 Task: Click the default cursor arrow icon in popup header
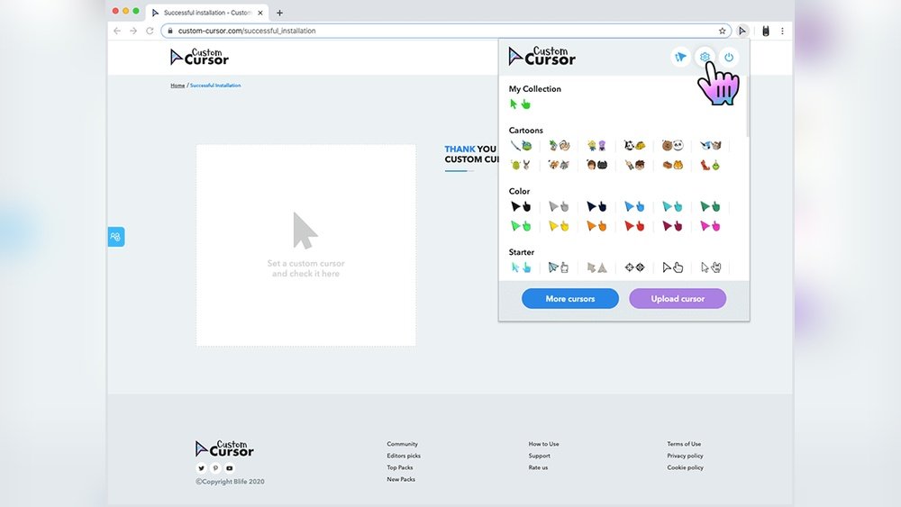pyautogui.click(x=680, y=58)
